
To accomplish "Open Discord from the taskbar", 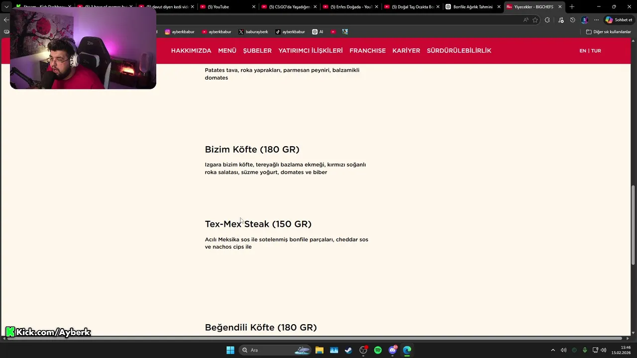I will click(393, 350).
